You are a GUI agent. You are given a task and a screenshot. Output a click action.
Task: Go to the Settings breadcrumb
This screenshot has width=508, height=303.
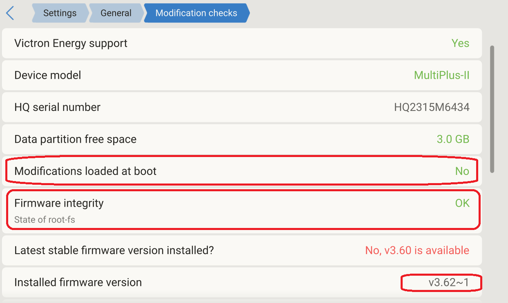(60, 13)
